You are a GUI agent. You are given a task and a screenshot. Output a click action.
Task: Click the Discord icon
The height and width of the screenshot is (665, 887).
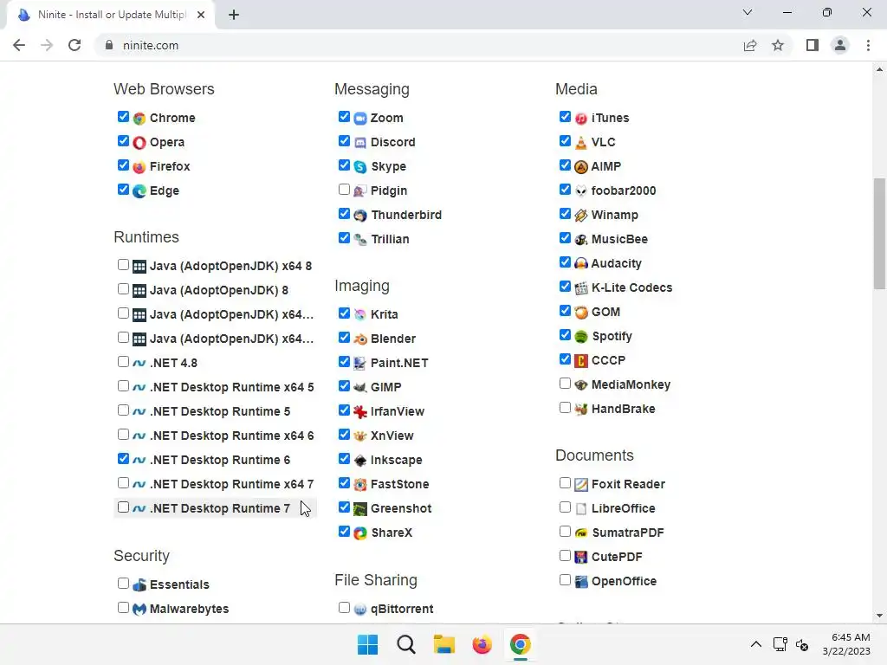(x=360, y=143)
